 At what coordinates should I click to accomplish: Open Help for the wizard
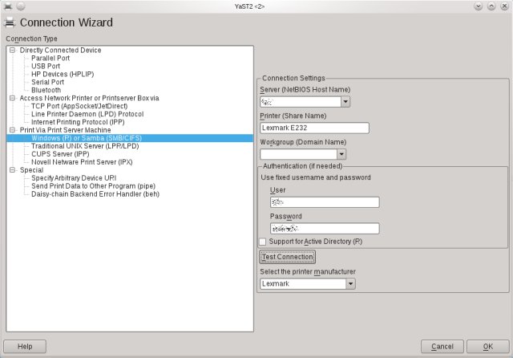pyautogui.click(x=25, y=346)
